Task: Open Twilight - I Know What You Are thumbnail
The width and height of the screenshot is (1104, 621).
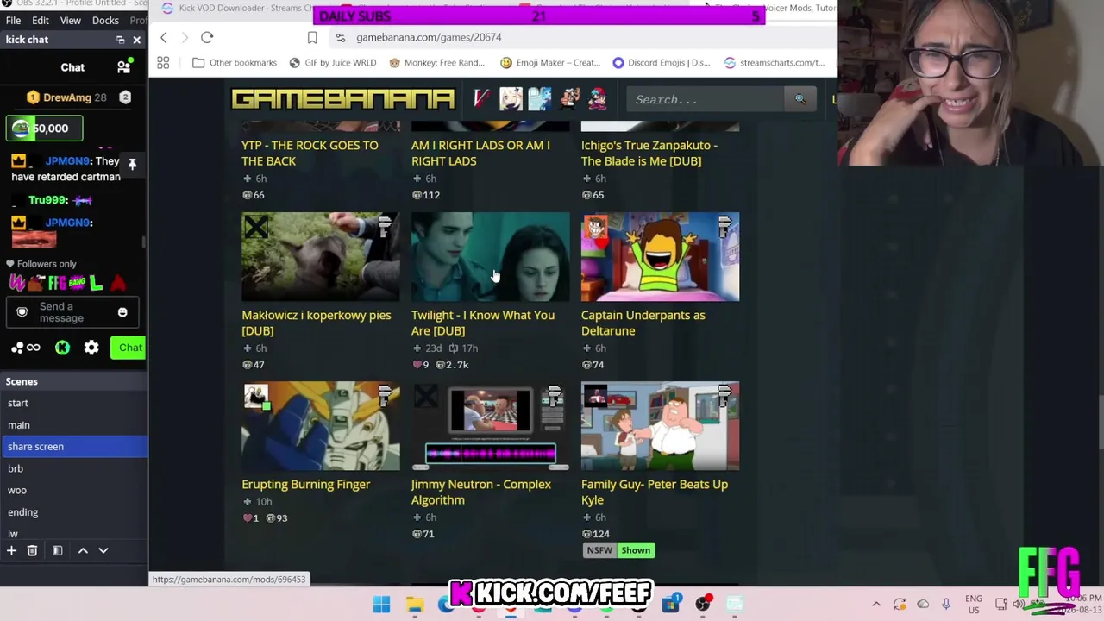Action: point(490,257)
